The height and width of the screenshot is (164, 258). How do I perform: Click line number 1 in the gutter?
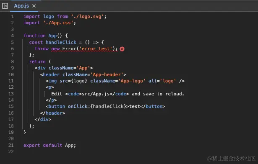[12, 17]
